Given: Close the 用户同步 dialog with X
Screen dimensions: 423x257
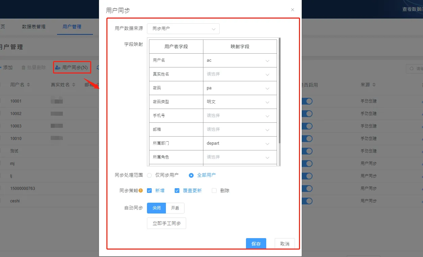Looking at the screenshot, I should click(x=293, y=10).
